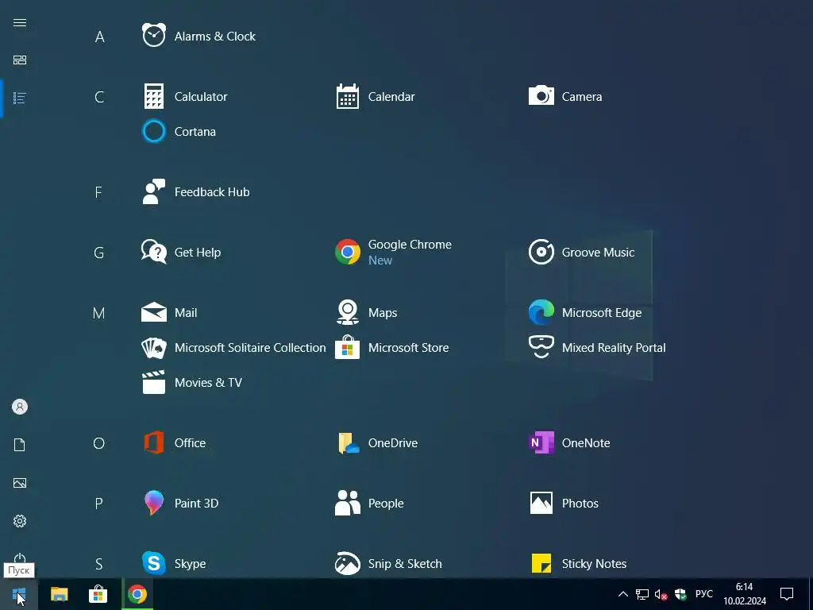Switch to Pinned tiles view
Screen dimensions: 813x610
click(x=20, y=60)
